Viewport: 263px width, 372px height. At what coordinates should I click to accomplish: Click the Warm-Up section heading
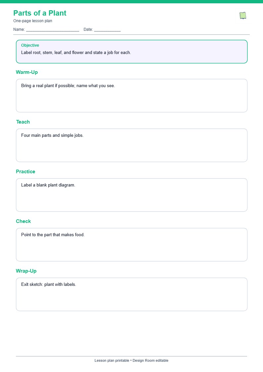pos(27,72)
